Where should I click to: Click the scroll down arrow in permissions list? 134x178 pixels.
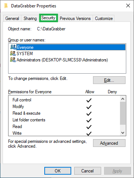click(x=123, y=133)
